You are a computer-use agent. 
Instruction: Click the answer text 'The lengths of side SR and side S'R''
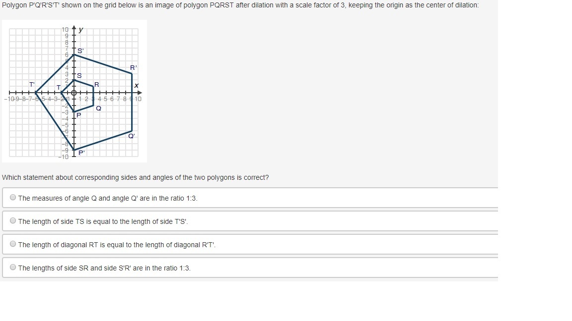(104, 268)
